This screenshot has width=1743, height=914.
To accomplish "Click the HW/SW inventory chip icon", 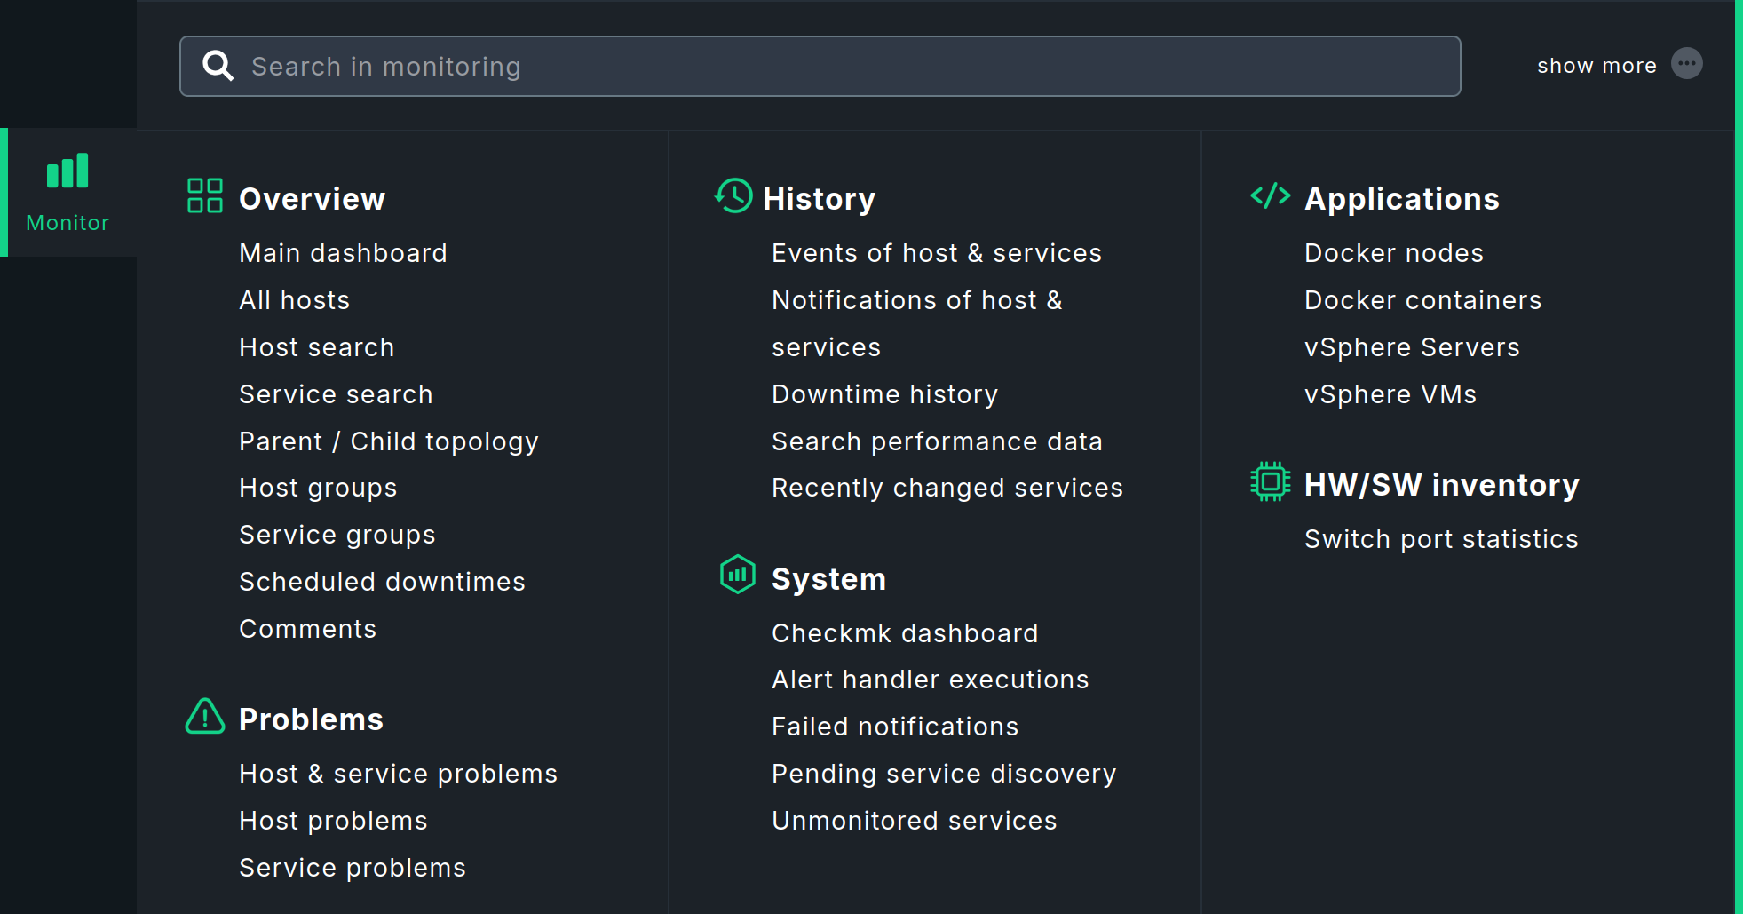I will click(1270, 481).
